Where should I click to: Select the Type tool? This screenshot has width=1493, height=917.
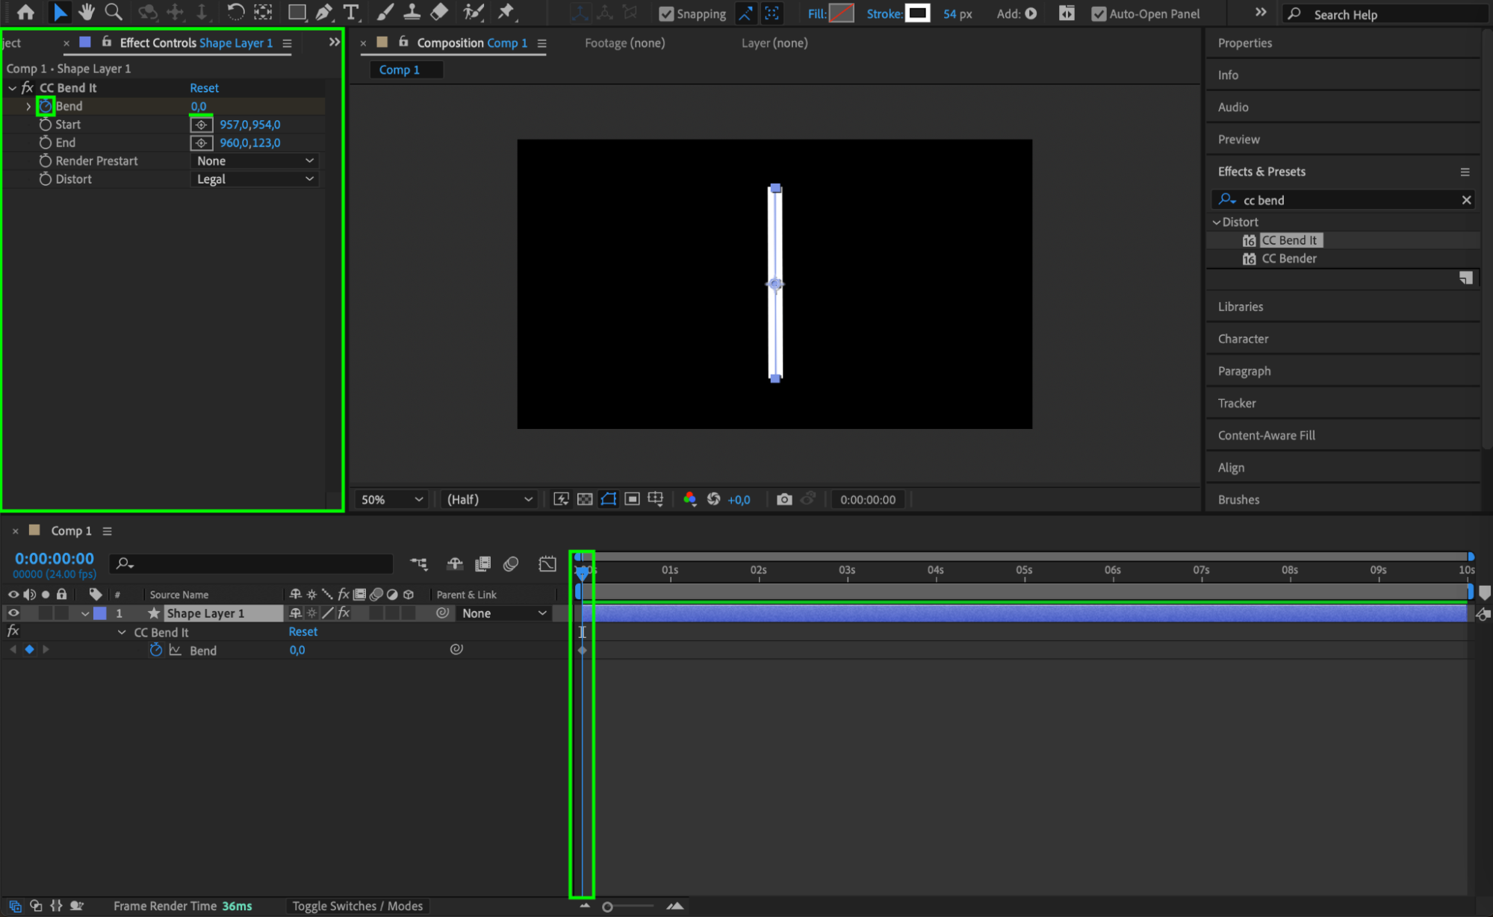[x=350, y=12]
